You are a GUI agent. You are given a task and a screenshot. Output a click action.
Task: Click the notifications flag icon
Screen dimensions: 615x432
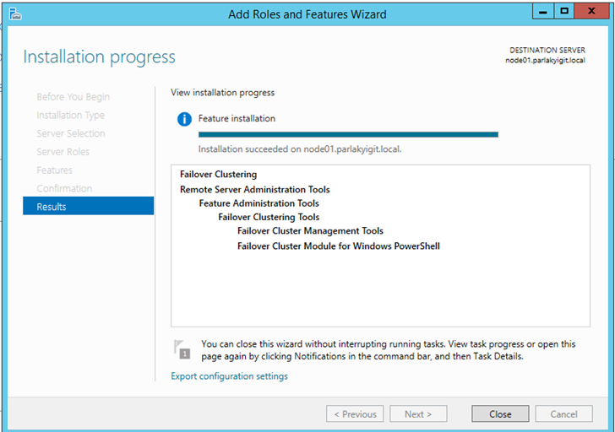182,348
